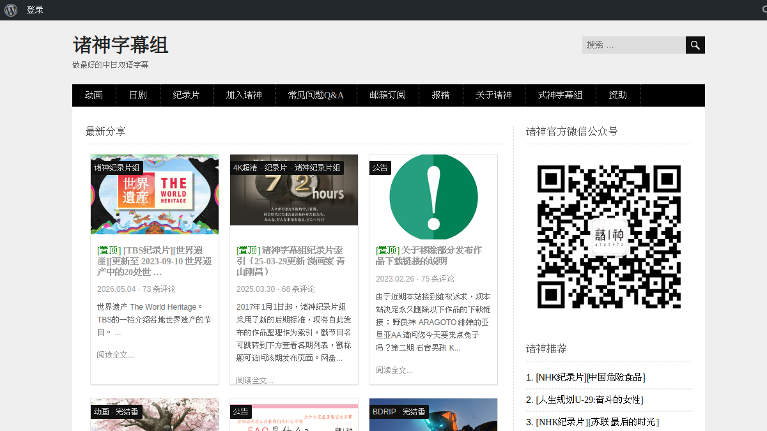Click the 完结番 tag on cherry tree thumbnail

point(127,412)
